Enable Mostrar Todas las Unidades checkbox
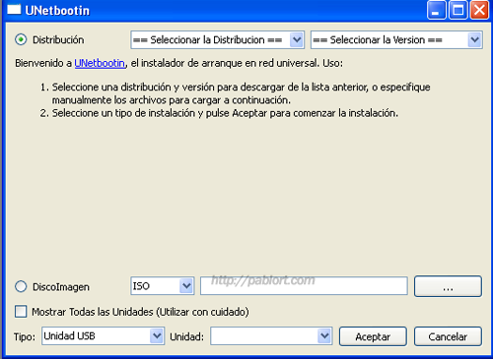The image size is (493, 359). [x=21, y=312]
